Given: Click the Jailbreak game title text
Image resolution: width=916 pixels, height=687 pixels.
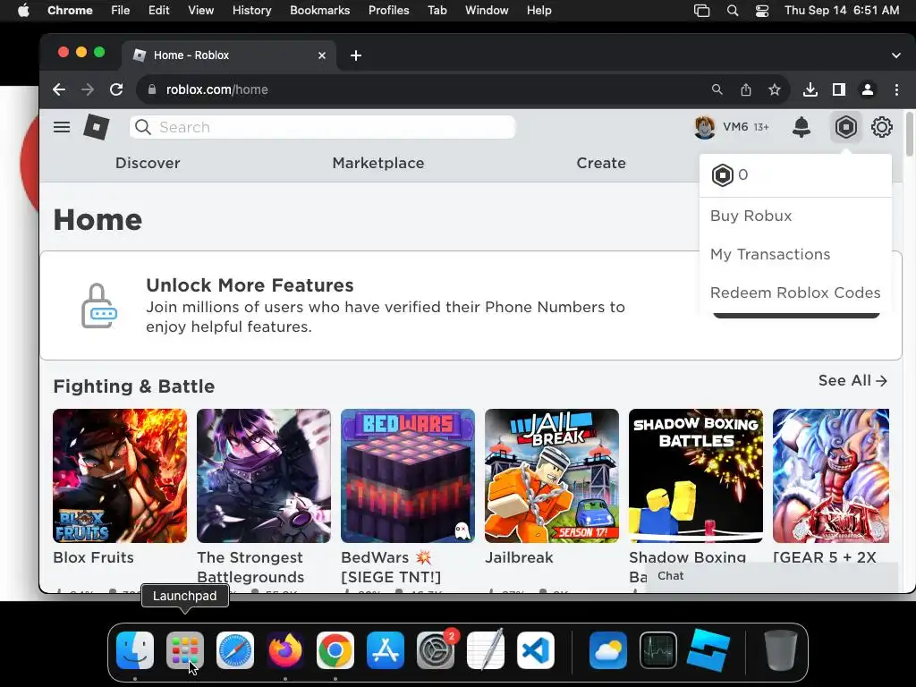Looking at the screenshot, I should click(519, 557).
